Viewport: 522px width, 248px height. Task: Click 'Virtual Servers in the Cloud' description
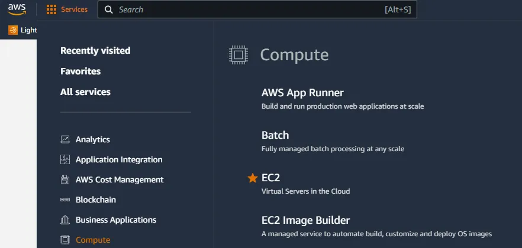[305, 191]
